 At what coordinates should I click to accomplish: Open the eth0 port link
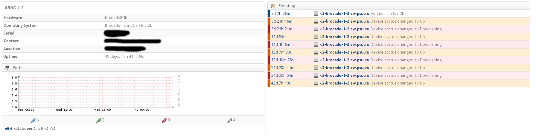click(8, 129)
